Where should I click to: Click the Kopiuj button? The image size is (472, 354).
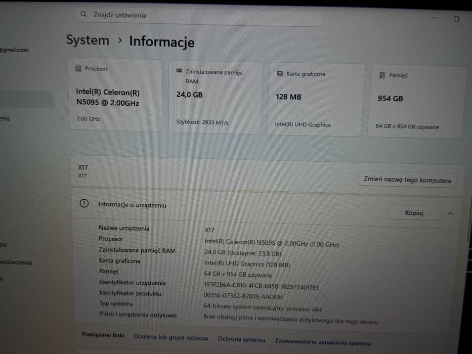coord(414,212)
